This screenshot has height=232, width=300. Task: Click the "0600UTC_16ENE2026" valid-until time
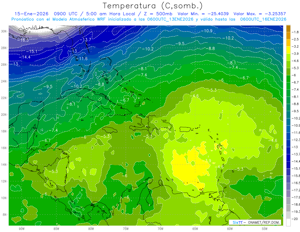[x=263, y=19]
